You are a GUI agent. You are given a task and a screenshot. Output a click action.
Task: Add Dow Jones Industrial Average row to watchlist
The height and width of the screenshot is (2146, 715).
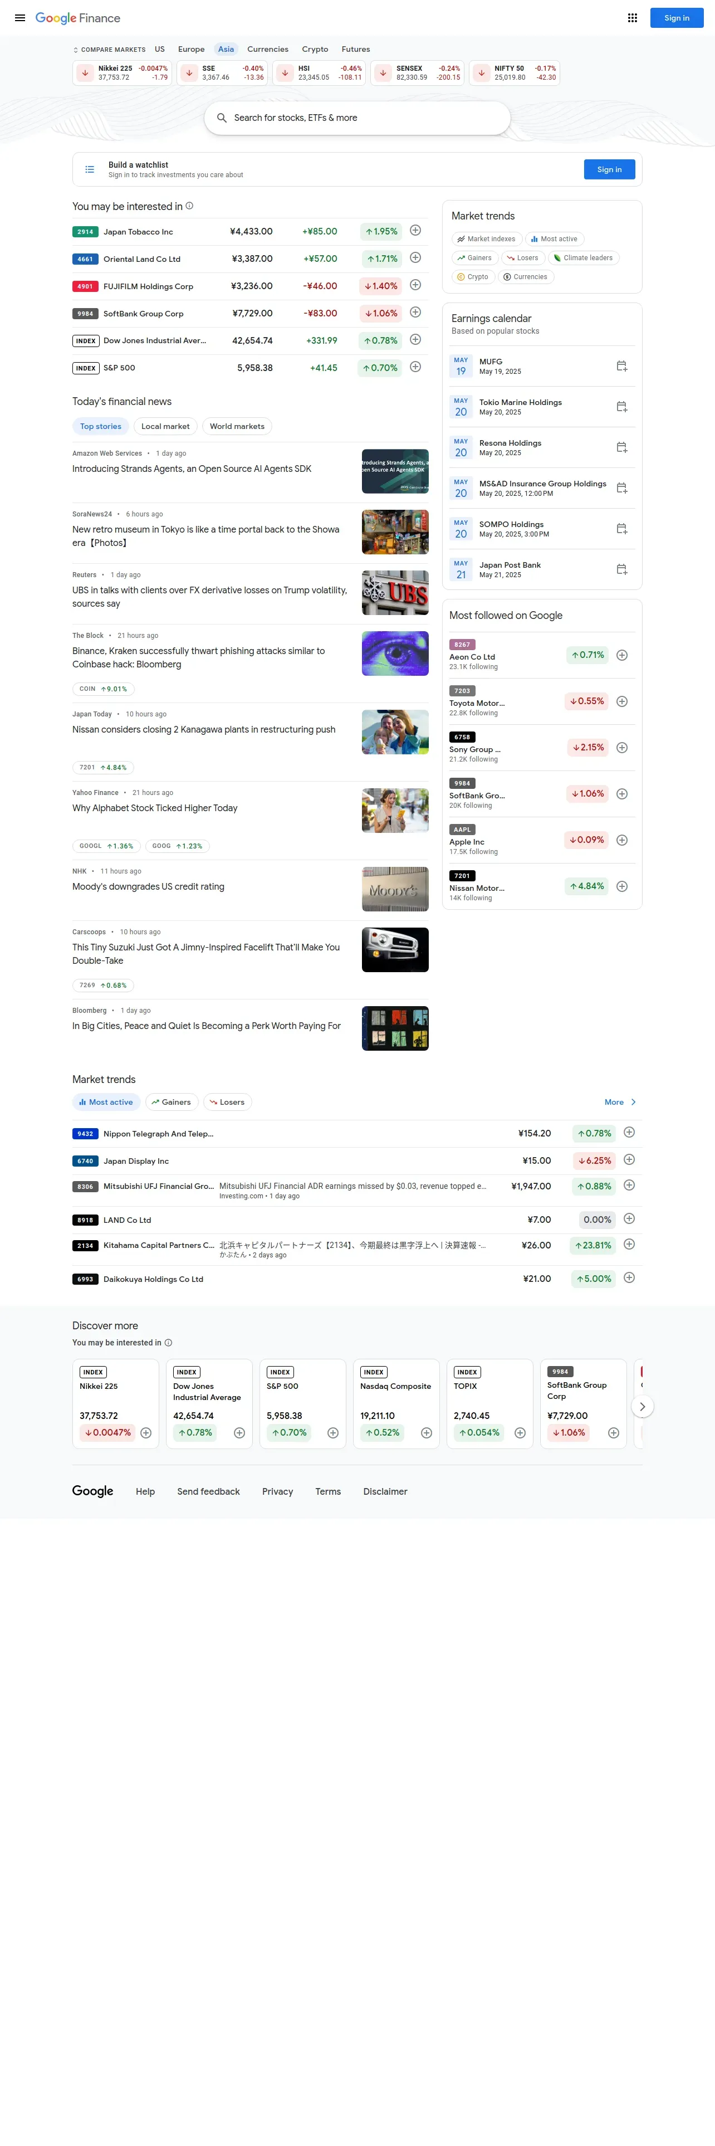point(415,340)
